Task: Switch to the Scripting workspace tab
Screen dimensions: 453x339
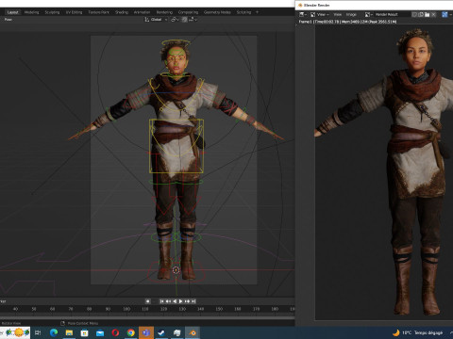Action: 243,12
